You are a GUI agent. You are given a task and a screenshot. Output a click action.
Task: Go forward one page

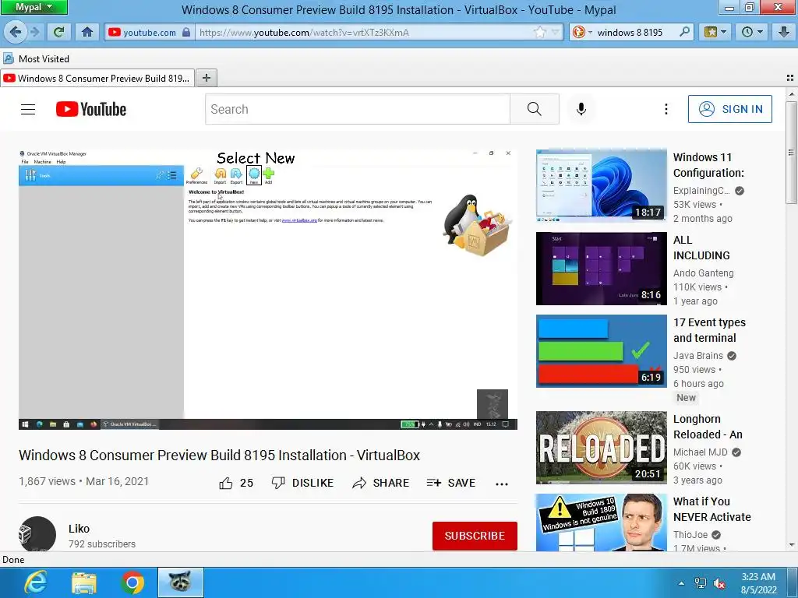[35, 33]
